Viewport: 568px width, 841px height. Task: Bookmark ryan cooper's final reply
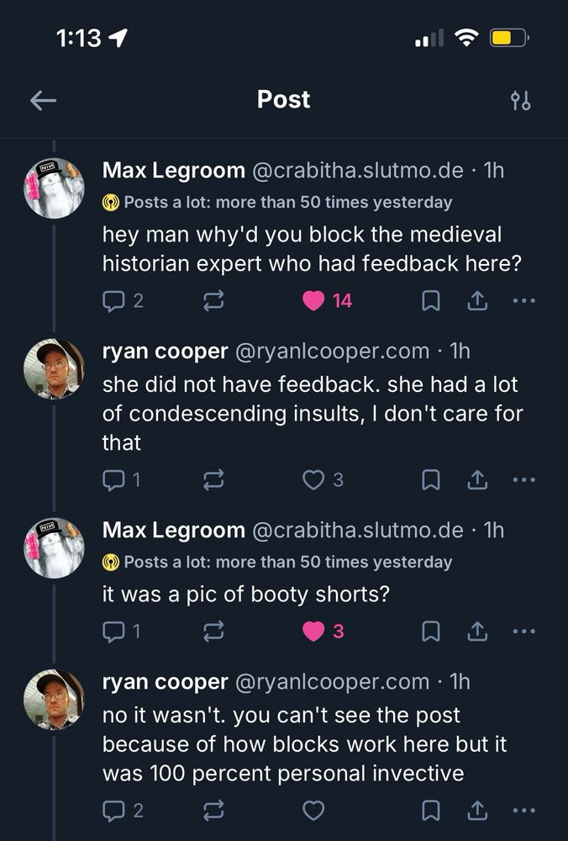pyautogui.click(x=431, y=810)
